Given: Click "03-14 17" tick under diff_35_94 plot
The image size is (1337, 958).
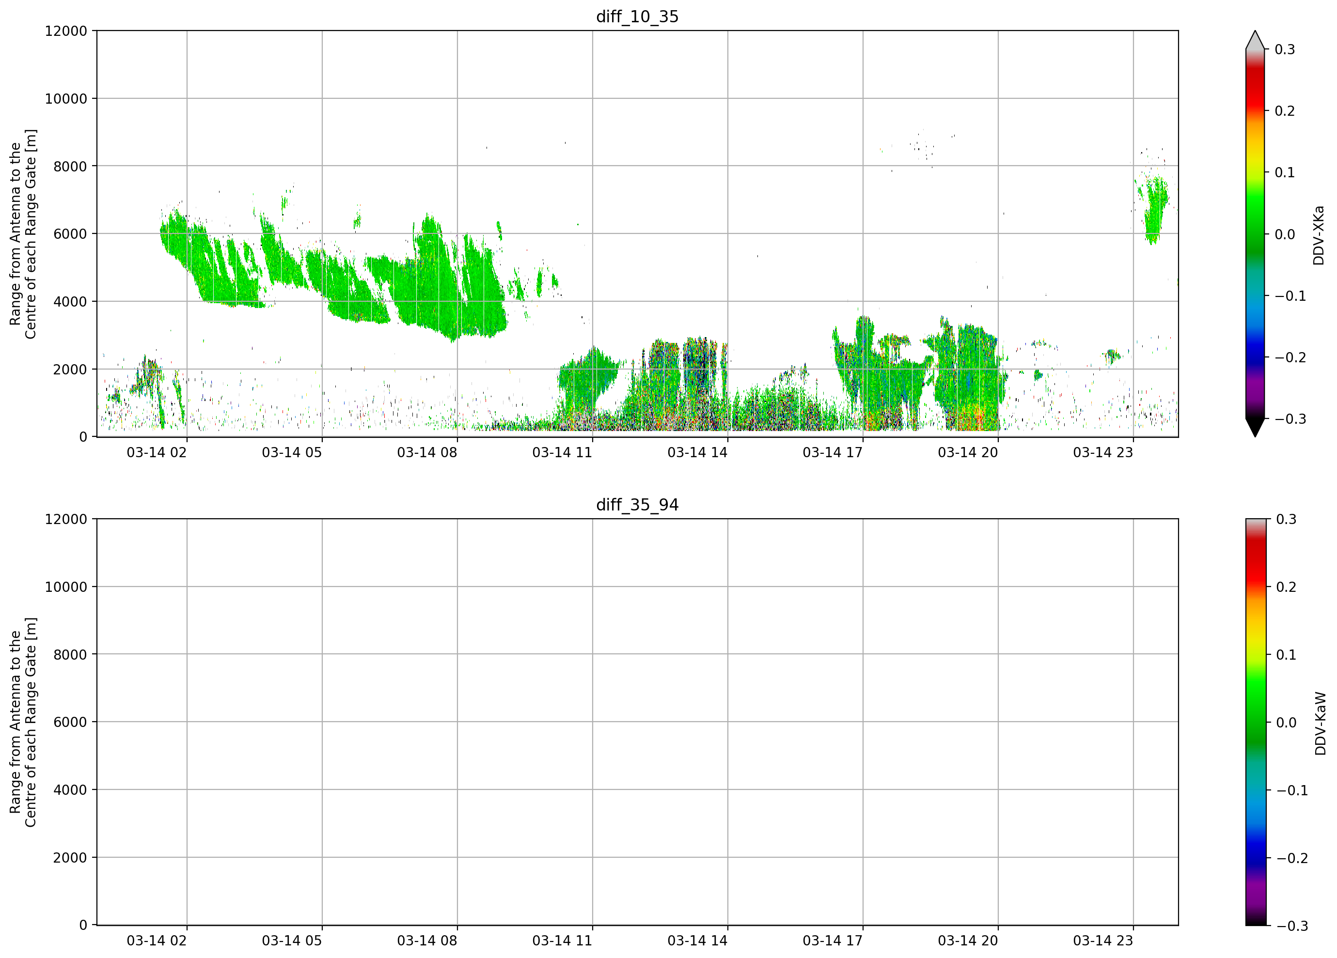Looking at the screenshot, I should coord(833,941).
